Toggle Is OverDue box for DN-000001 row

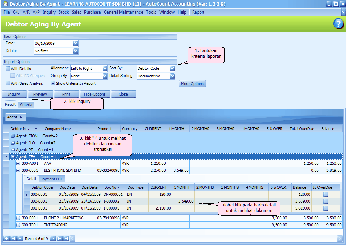[325, 195]
